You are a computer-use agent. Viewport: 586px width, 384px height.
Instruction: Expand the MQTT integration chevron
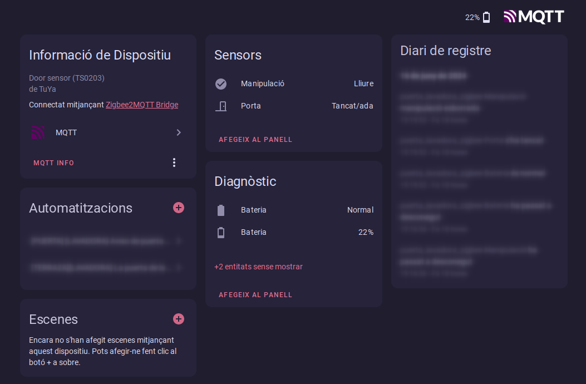pyautogui.click(x=178, y=132)
